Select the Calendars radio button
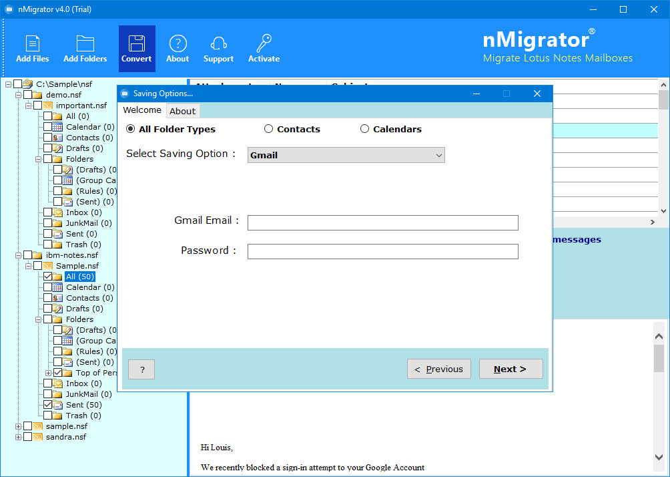The image size is (670, 477). pos(364,129)
